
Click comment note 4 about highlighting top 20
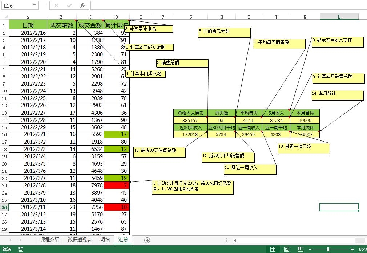tap(193, 187)
